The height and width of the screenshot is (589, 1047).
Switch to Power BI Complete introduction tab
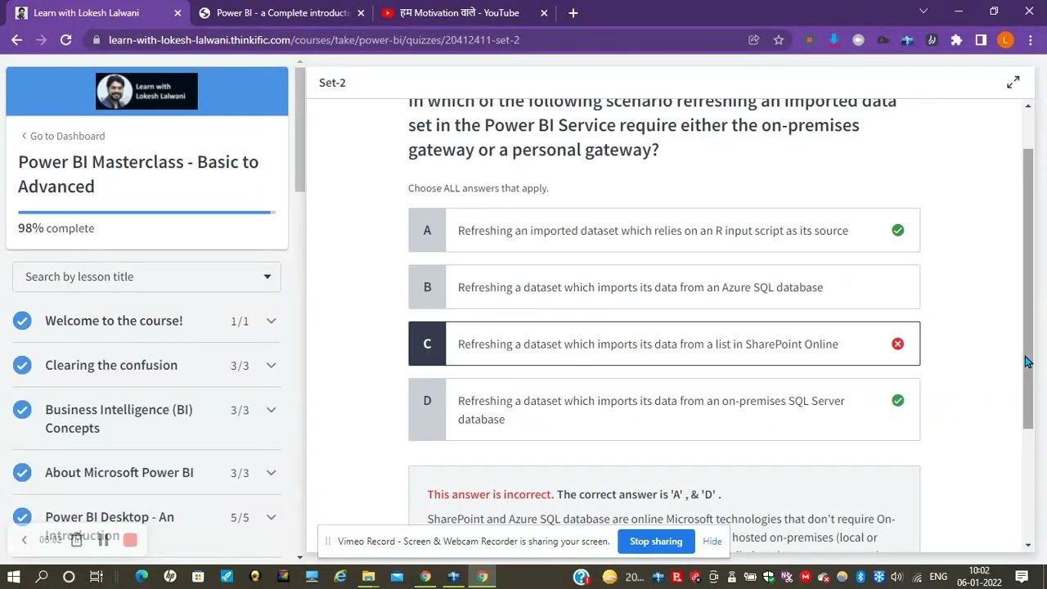tap(282, 13)
